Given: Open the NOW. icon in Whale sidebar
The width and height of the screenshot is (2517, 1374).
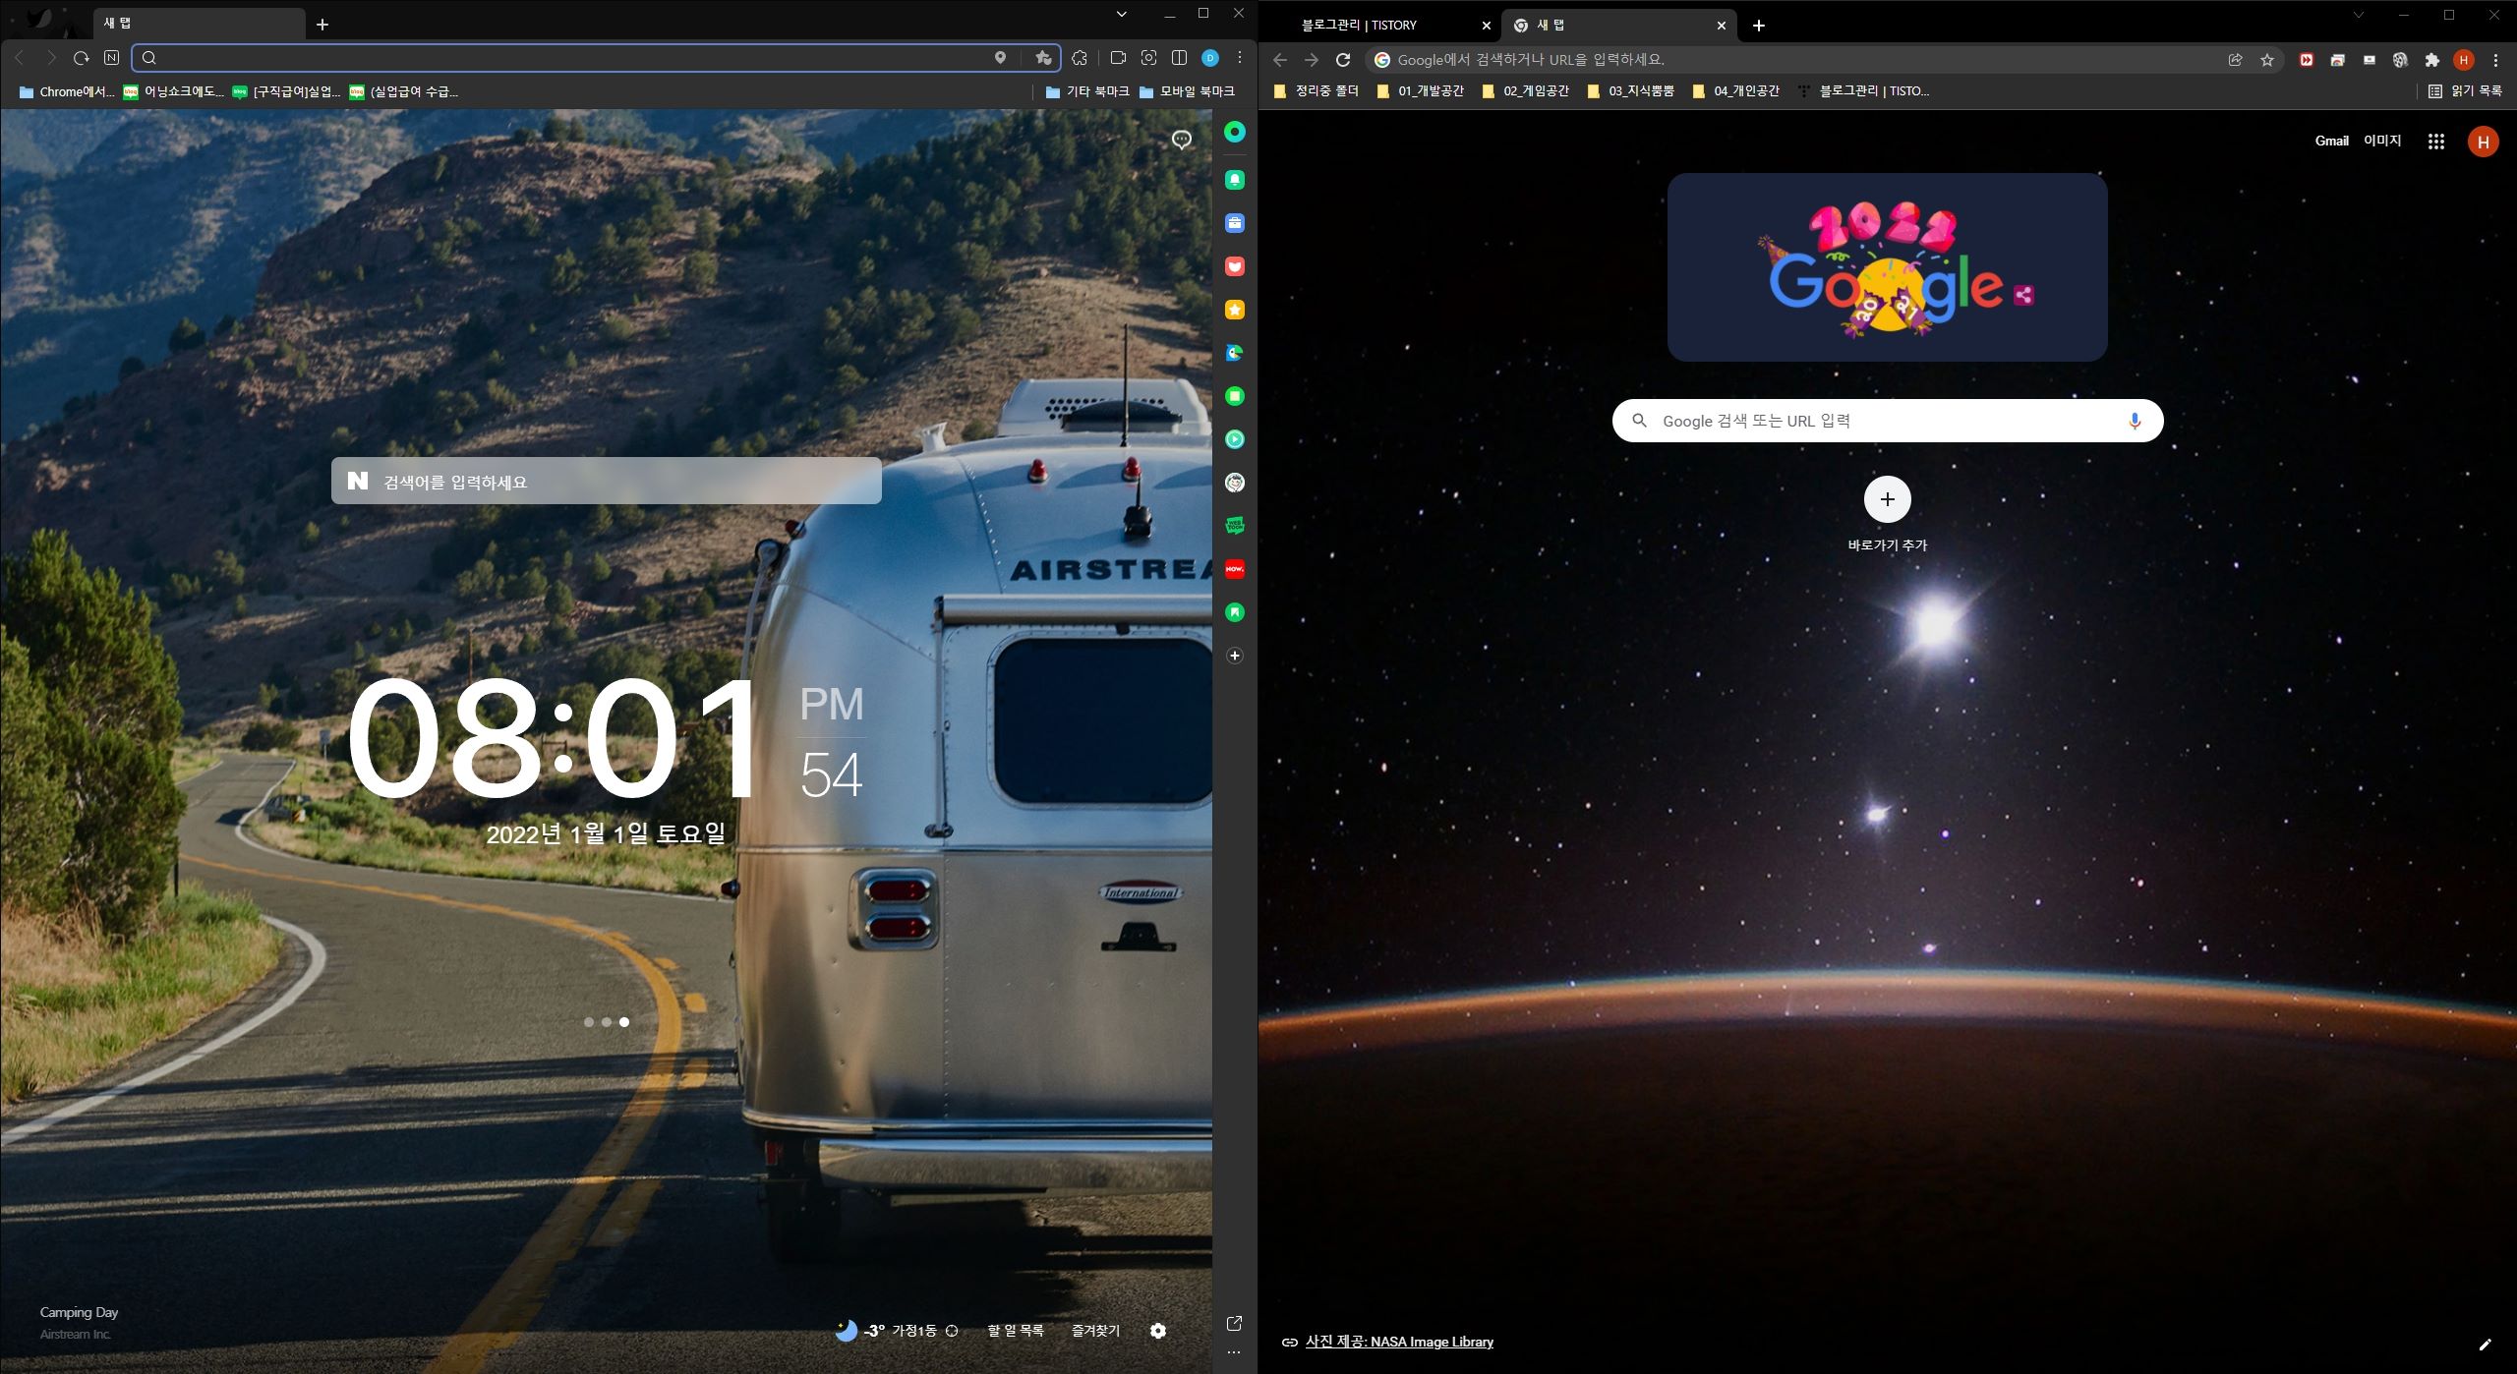Looking at the screenshot, I should (x=1235, y=569).
